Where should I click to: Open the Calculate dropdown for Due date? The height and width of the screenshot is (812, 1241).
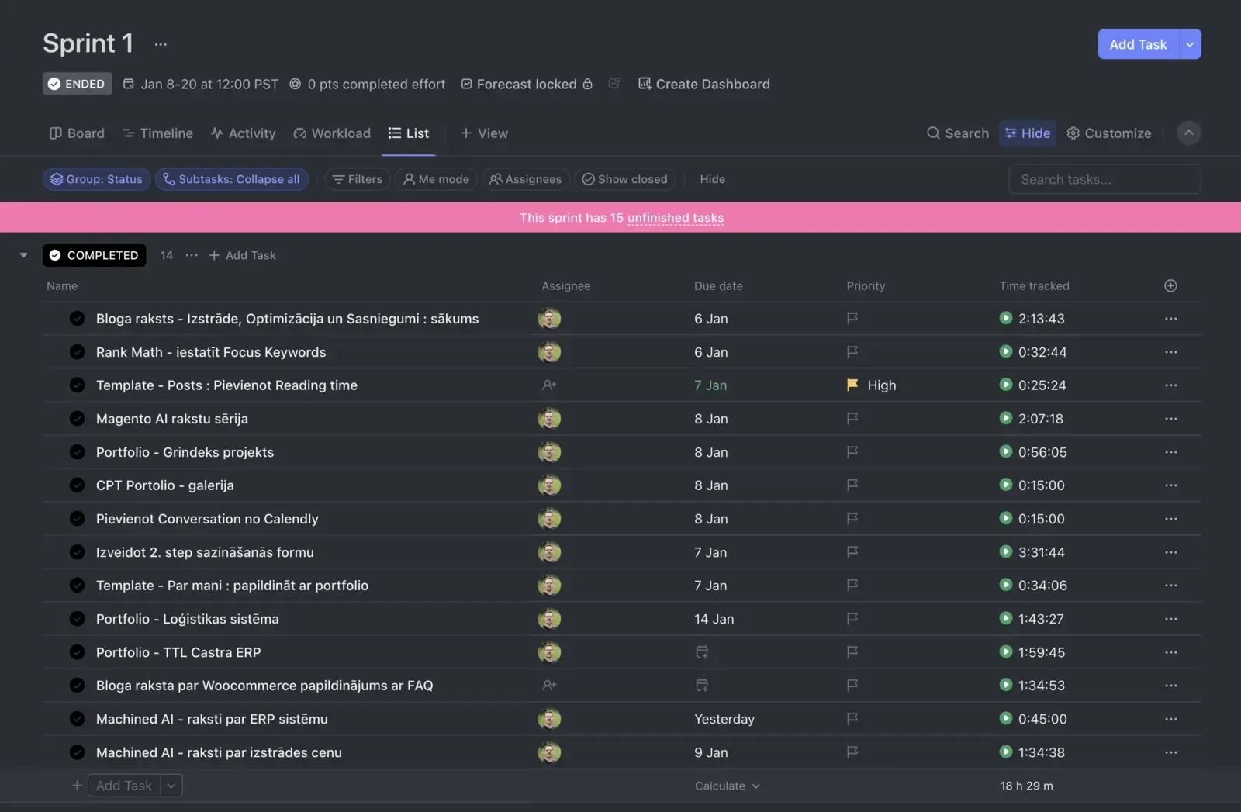728,786
